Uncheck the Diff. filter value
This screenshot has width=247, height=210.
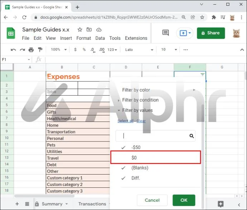click(124, 178)
